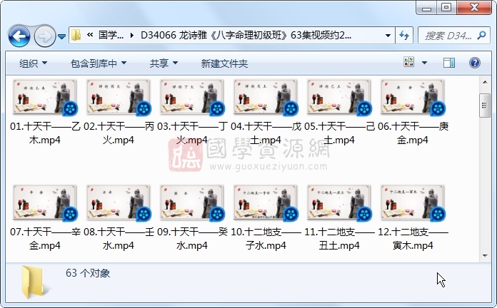
Task: Close the Explorer window
Action: pos(474,8)
